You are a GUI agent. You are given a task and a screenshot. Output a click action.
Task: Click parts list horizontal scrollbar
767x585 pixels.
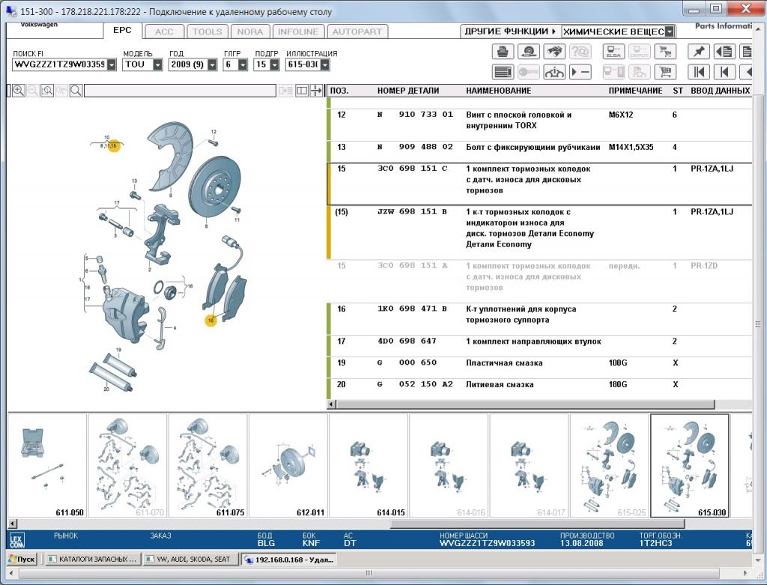click(525, 404)
